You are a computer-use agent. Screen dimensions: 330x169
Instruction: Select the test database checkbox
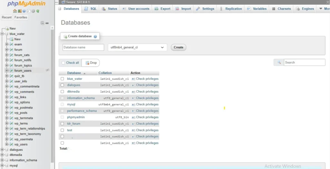pyautogui.click(x=62, y=130)
